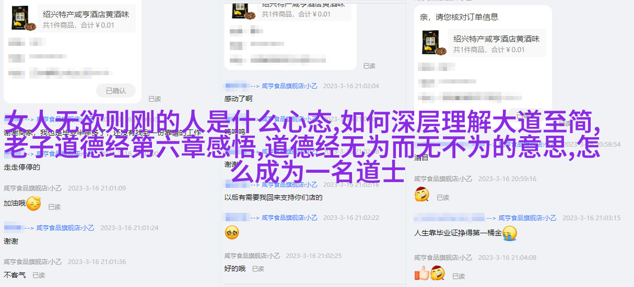Screen dimensions: 634x287
Task: Select the 好的哦 reply message
Action: [x=234, y=268]
